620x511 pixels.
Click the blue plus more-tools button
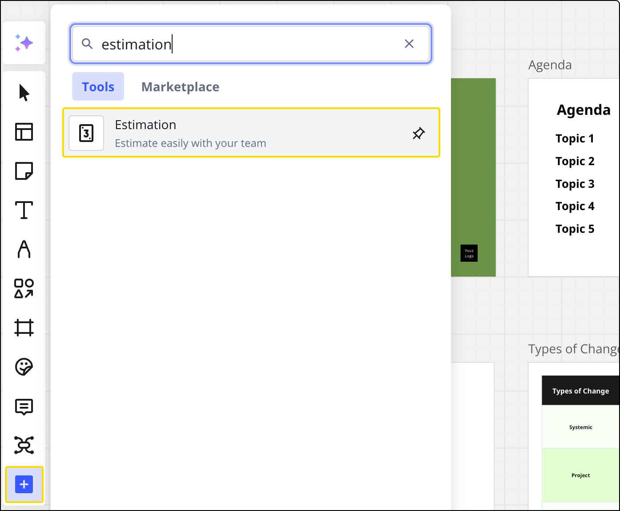[x=24, y=484]
